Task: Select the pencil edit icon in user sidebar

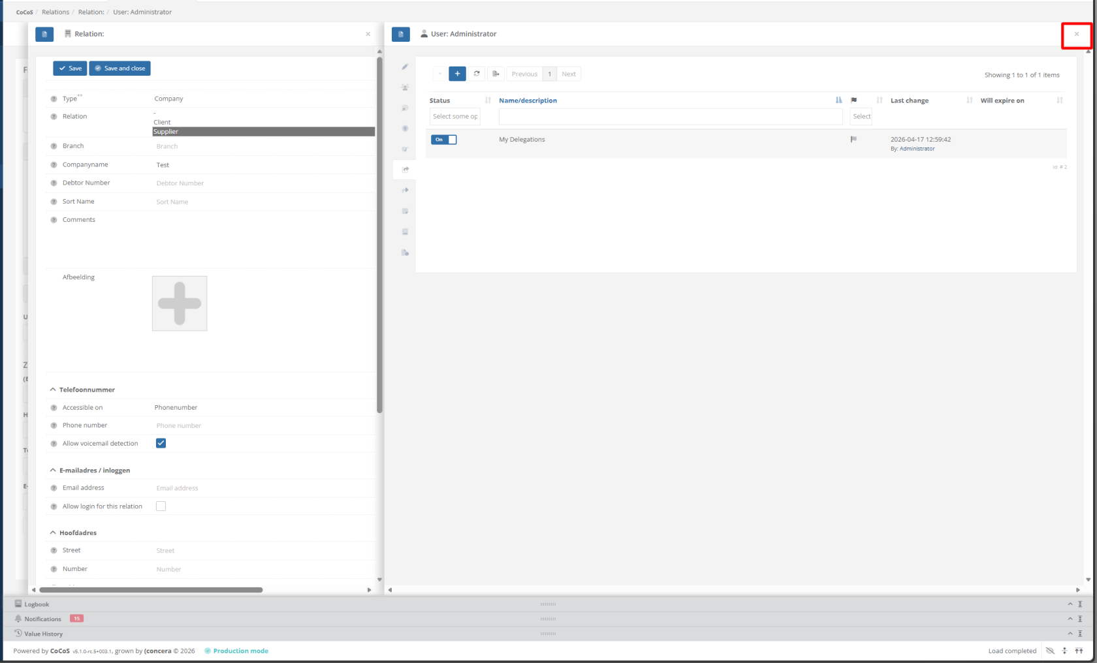Action: pos(405,67)
